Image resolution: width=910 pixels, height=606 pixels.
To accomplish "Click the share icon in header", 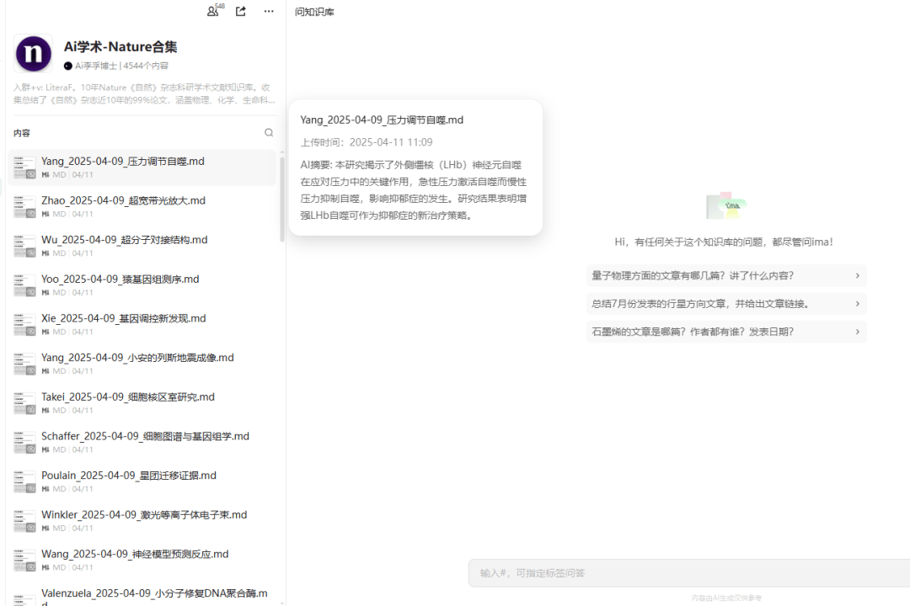I will pos(241,11).
